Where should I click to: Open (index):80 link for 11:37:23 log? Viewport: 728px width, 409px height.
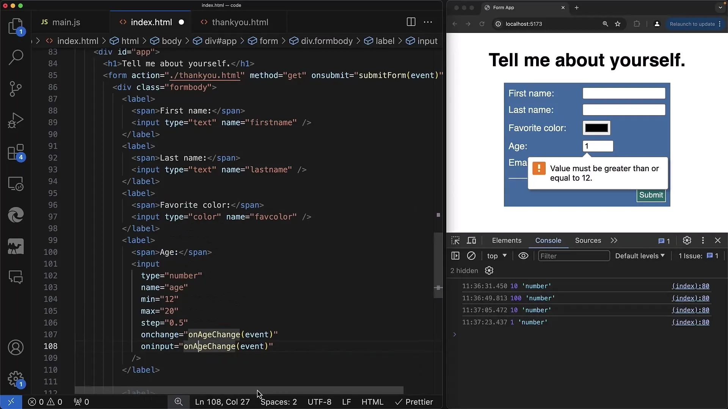coord(690,322)
